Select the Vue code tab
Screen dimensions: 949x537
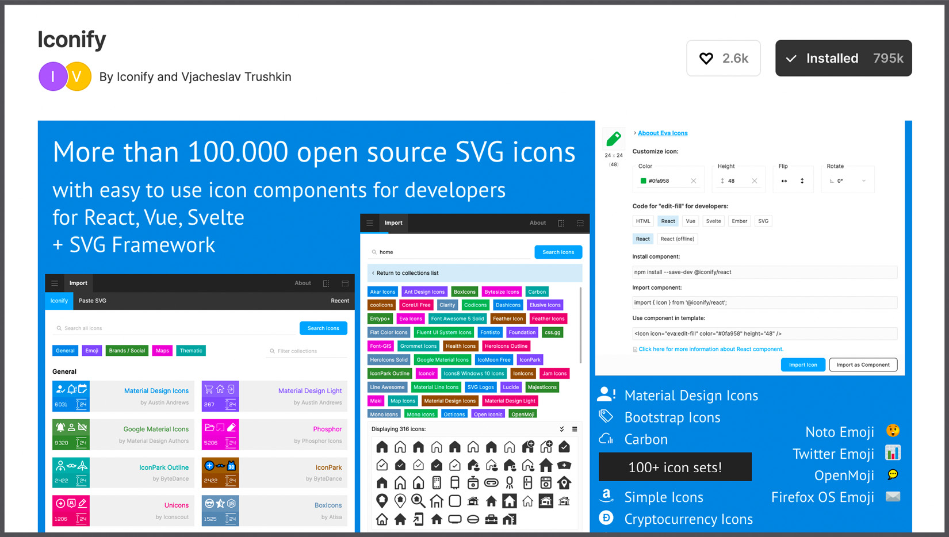(x=690, y=221)
